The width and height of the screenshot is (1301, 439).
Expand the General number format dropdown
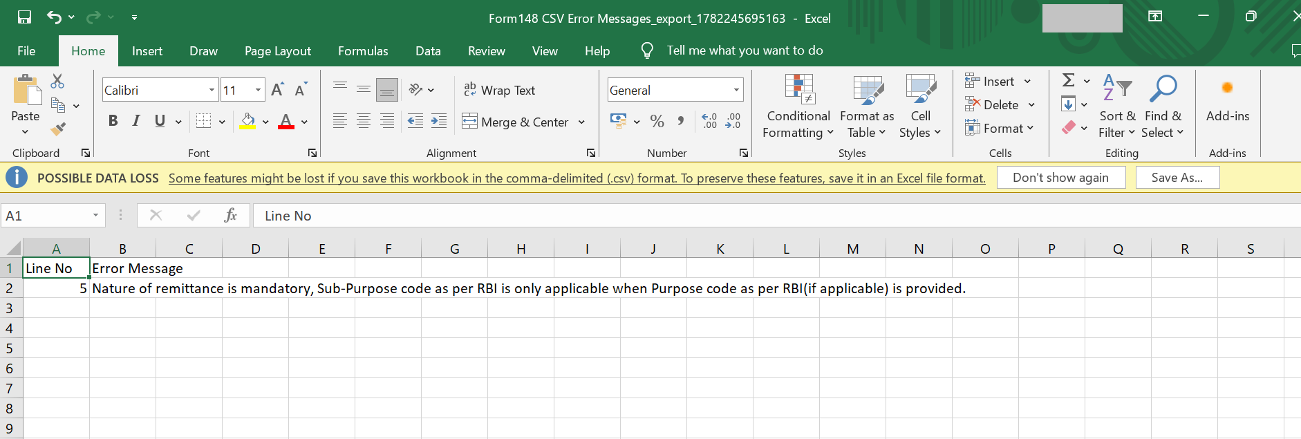coord(737,90)
